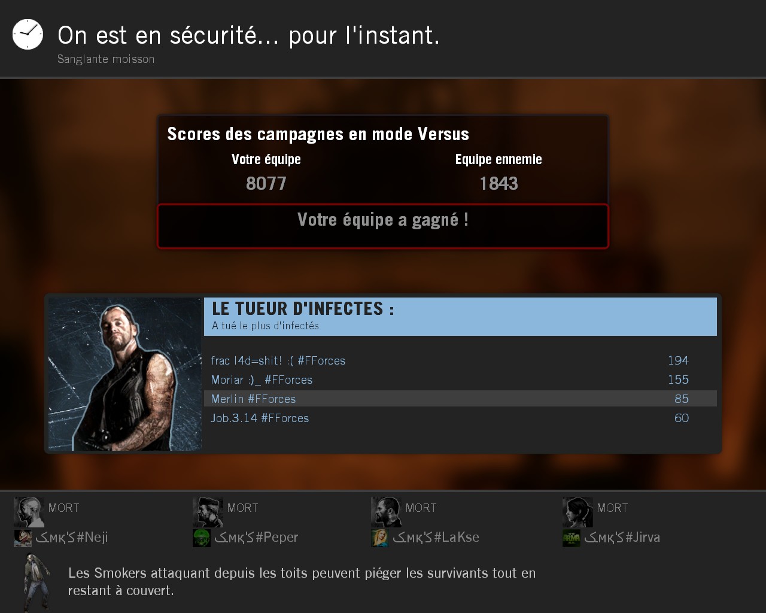This screenshot has height=613, width=766.
Task: Click the green avatar next to Peper
Action: point(202,538)
